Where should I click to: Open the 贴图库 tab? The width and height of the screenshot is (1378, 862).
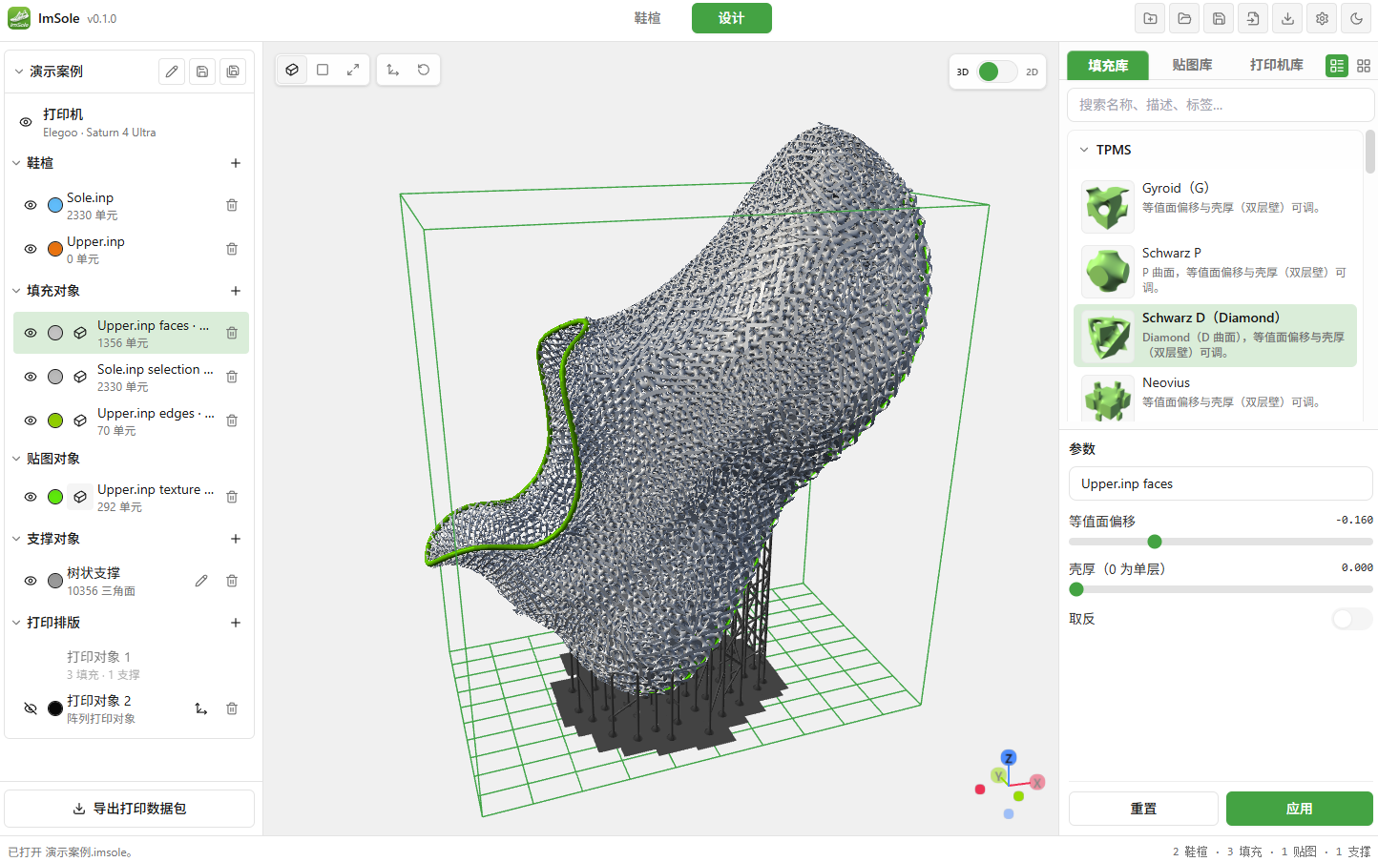[x=1192, y=65]
